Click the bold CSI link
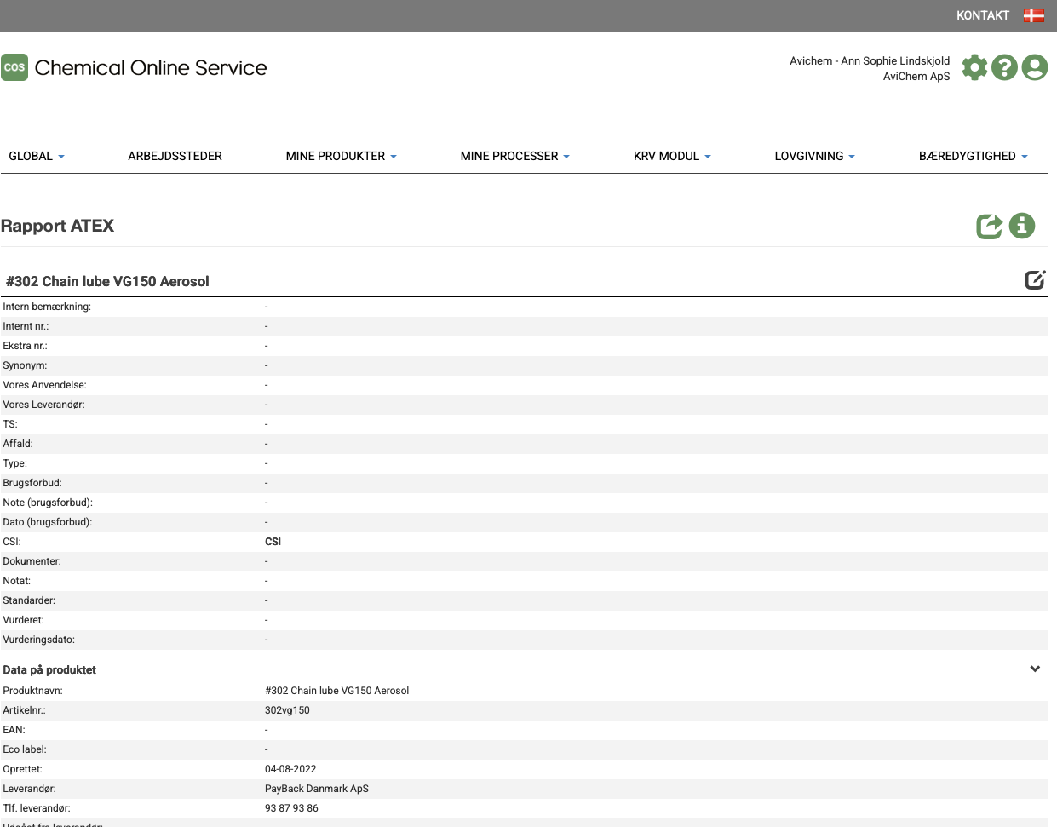Viewport: 1057px width, 827px height. pyautogui.click(x=273, y=542)
